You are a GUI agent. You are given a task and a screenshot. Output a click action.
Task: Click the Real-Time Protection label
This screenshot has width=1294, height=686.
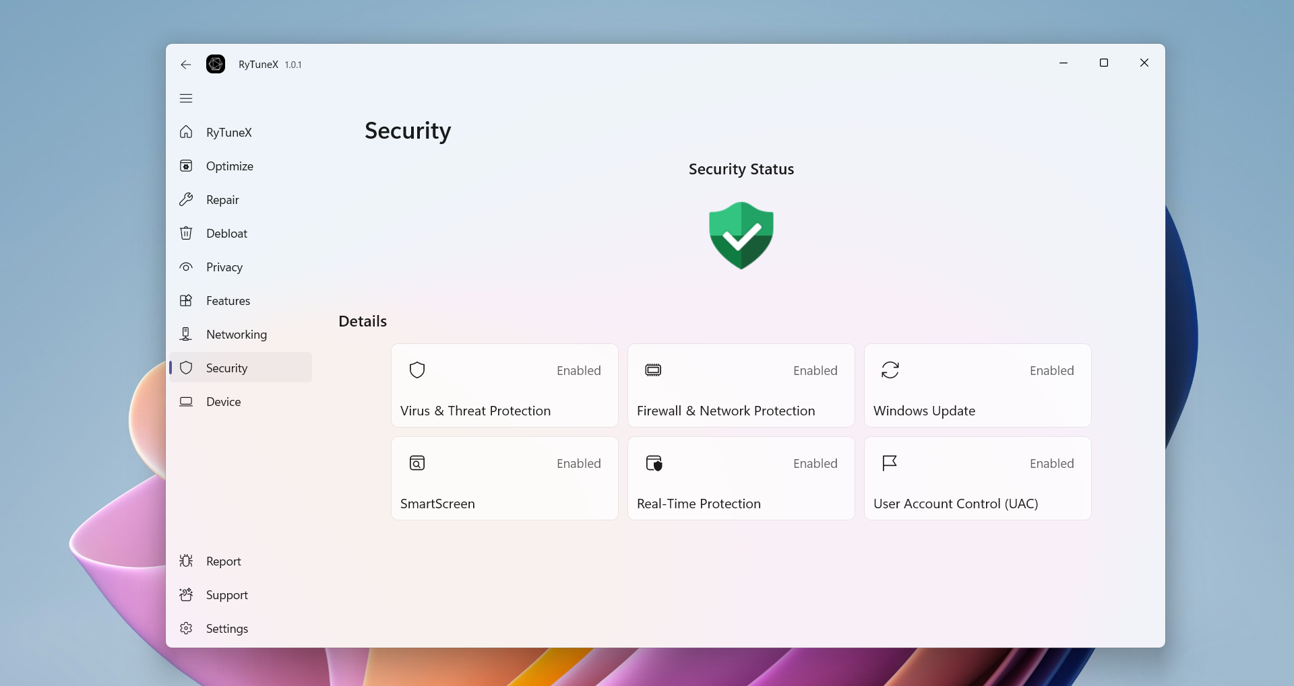[x=699, y=504]
